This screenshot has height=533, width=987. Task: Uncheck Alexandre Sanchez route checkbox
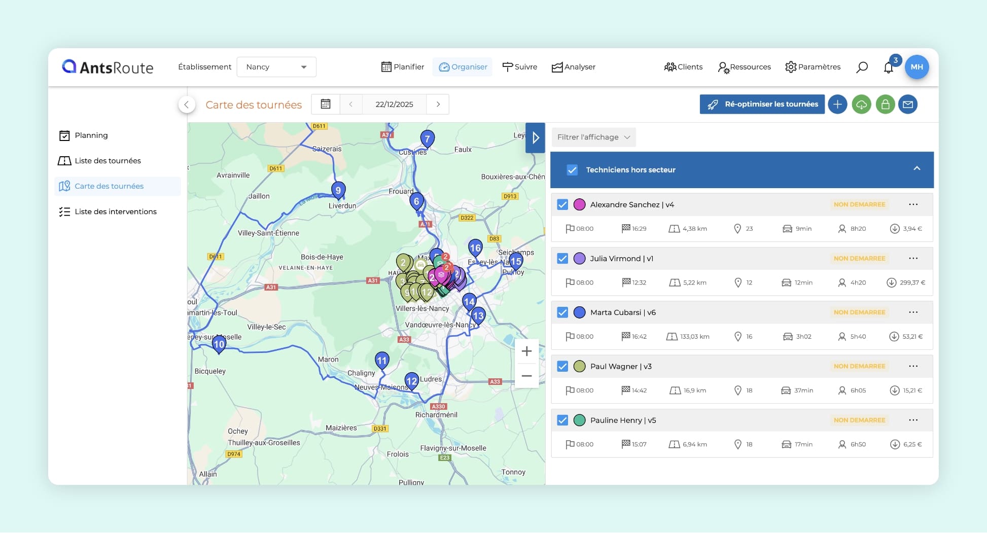(562, 204)
